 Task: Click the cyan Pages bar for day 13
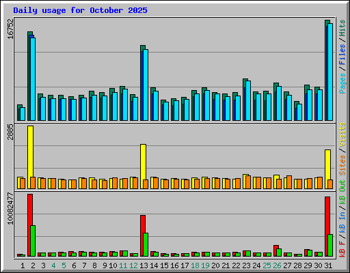146,85
